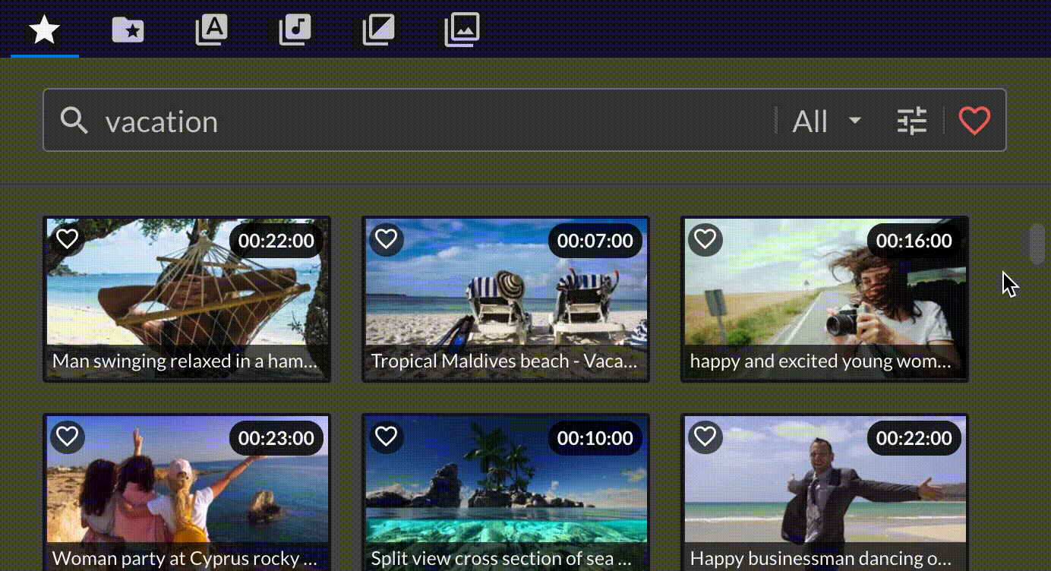The width and height of the screenshot is (1051, 571).
Task: Open the transitions and effects tab
Action: 378,30
